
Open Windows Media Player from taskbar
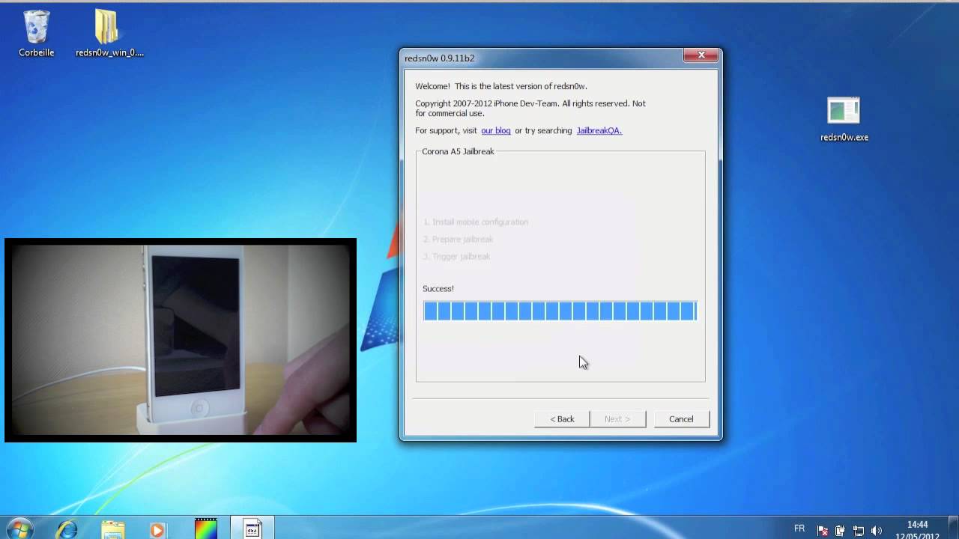[x=157, y=529]
